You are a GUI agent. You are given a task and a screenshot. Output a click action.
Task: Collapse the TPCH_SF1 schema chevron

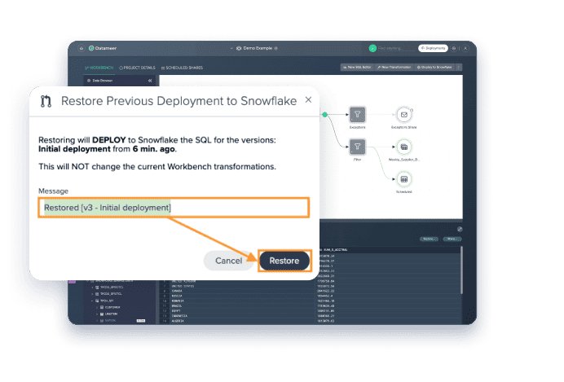coord(92,301)
